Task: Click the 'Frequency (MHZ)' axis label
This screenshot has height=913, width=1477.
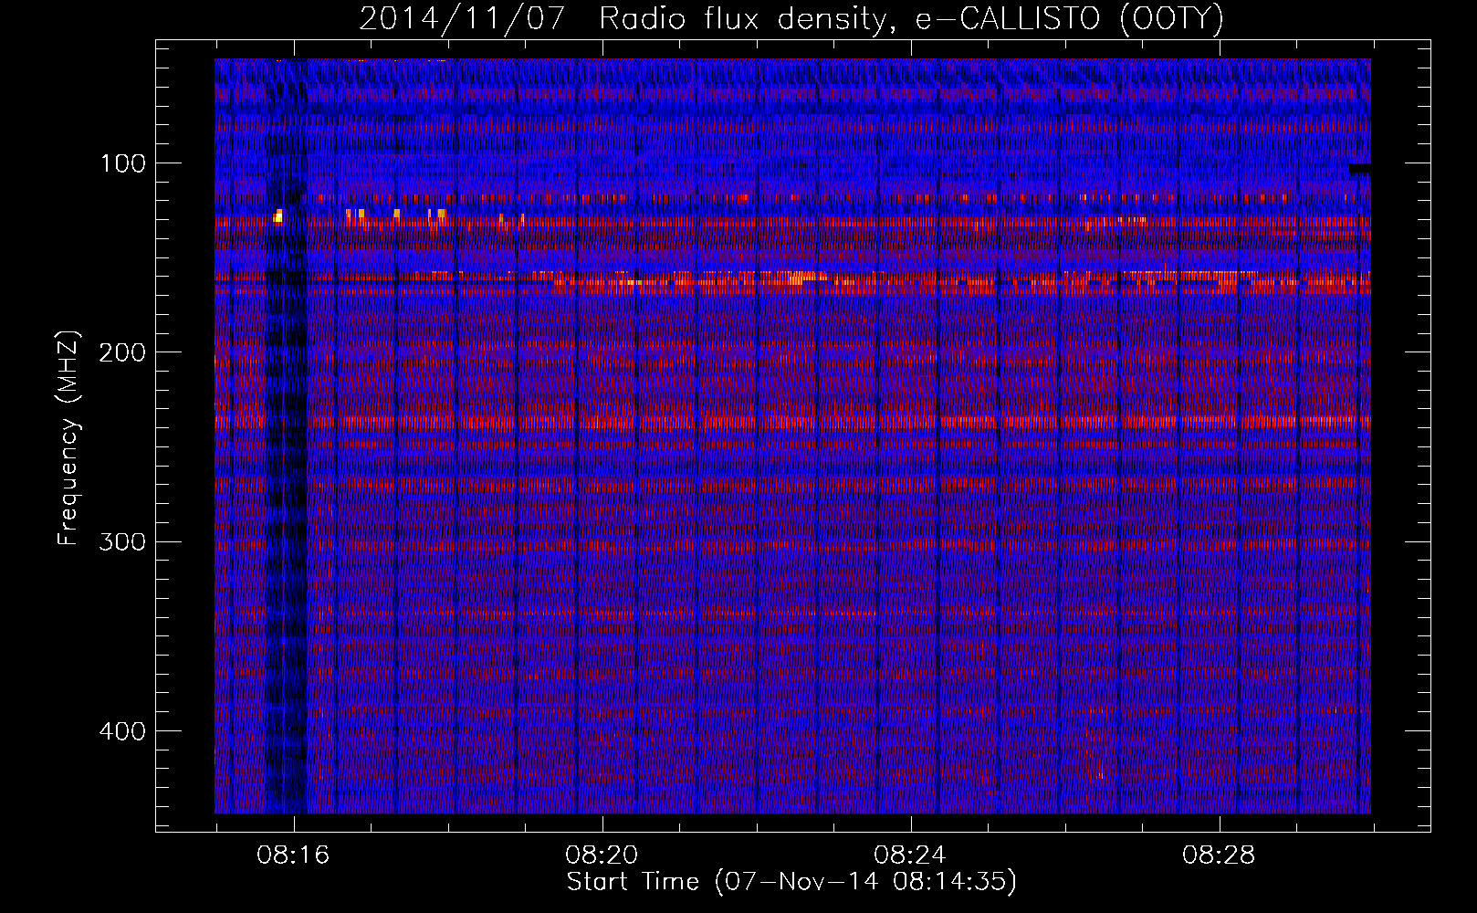Action: point(68,437)
